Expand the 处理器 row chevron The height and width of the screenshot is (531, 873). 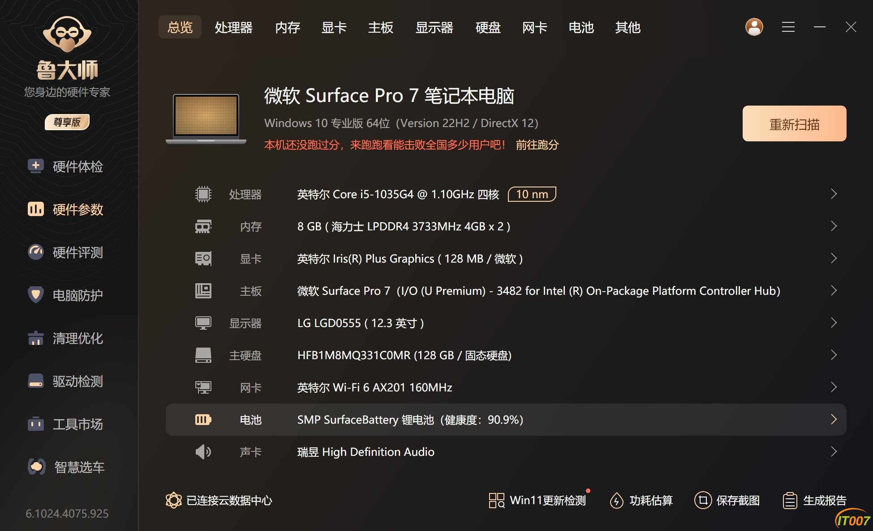pyautogui.click(x=834, y=194)
